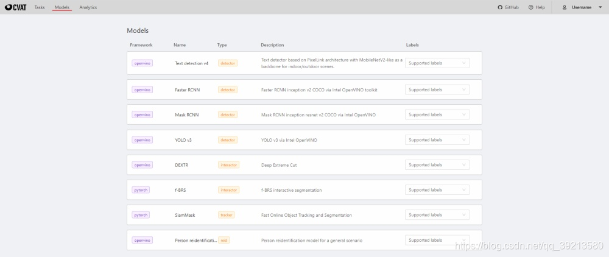Click the Models page heading
609x257 pixels.
pos(138,30)
